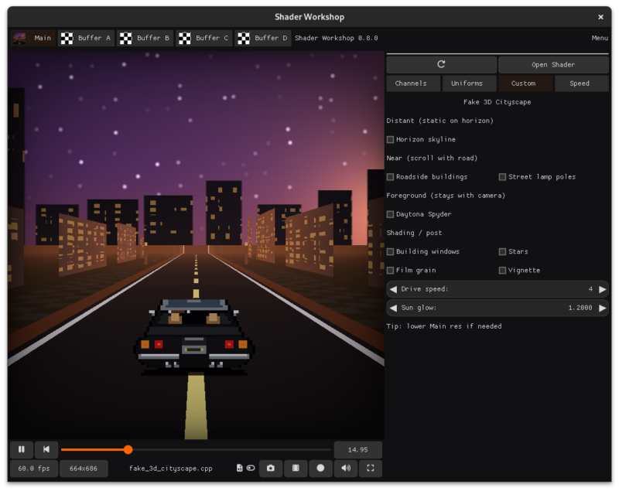This screenshot has height=491, width=619.
Task: Take a screenshot with the camera icon
Action: point(270,468)
